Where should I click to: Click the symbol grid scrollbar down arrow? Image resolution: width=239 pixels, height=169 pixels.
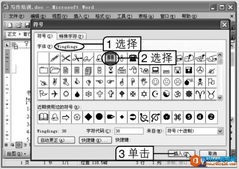click(220, 97)
